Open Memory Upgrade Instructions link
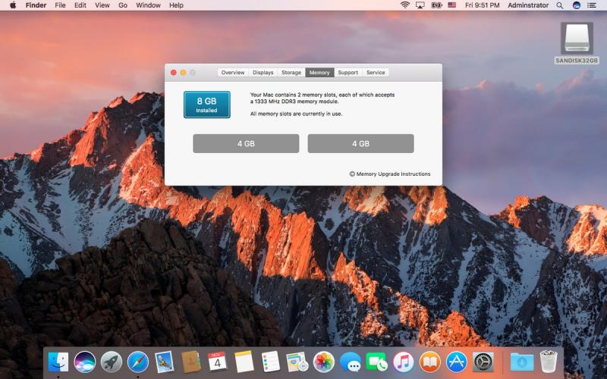 (x=390, y=174)
